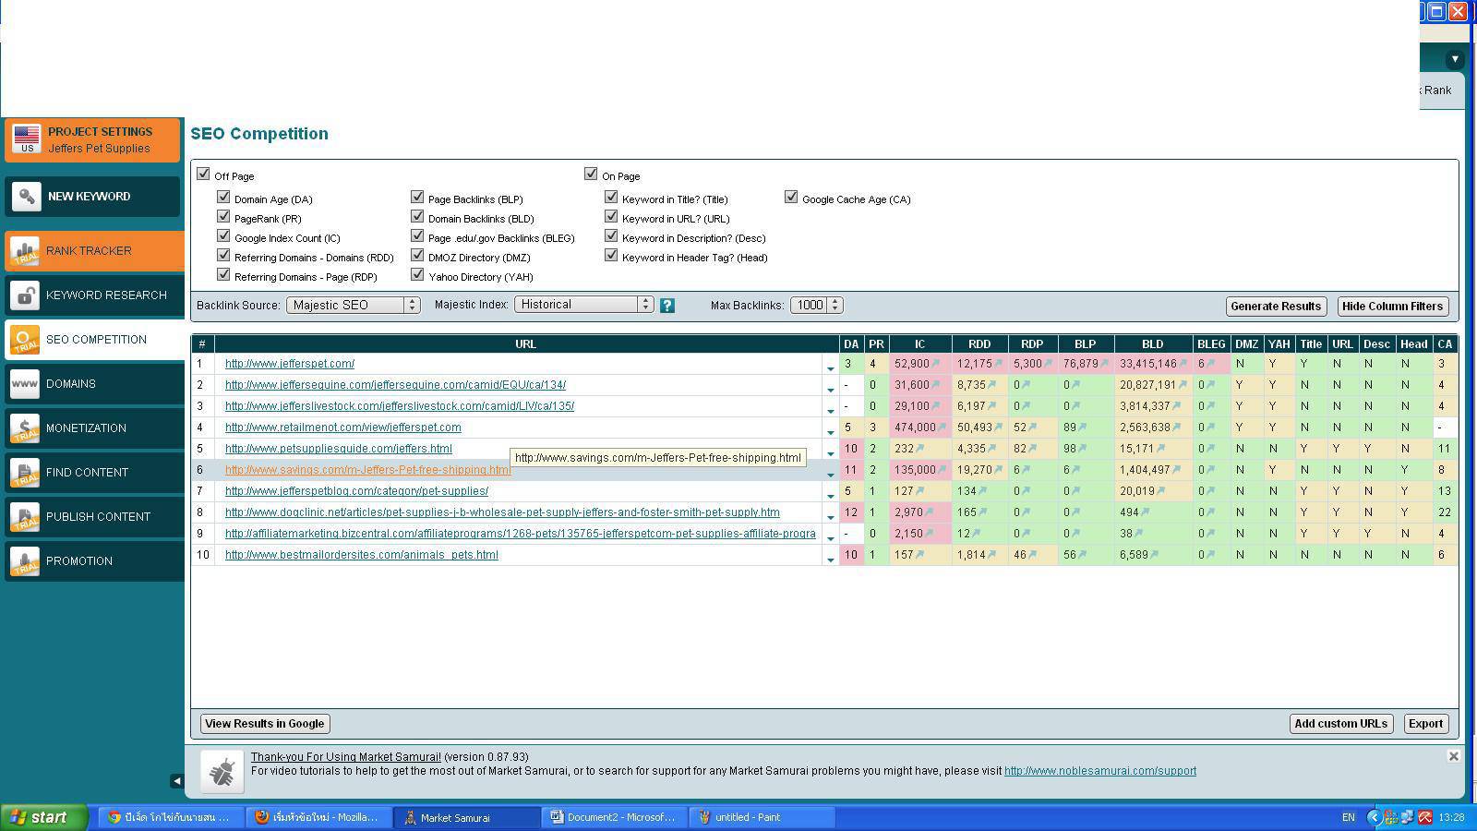The width and height of the screenshot is (1477, 831).
Task: Collapse sidebar with the left arrow icon
Action: 177,781
